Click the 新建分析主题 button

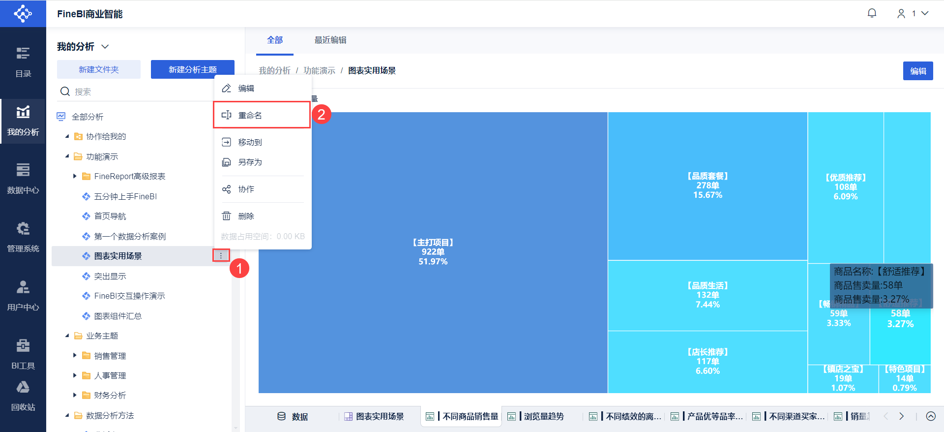(x=193, y=69)
